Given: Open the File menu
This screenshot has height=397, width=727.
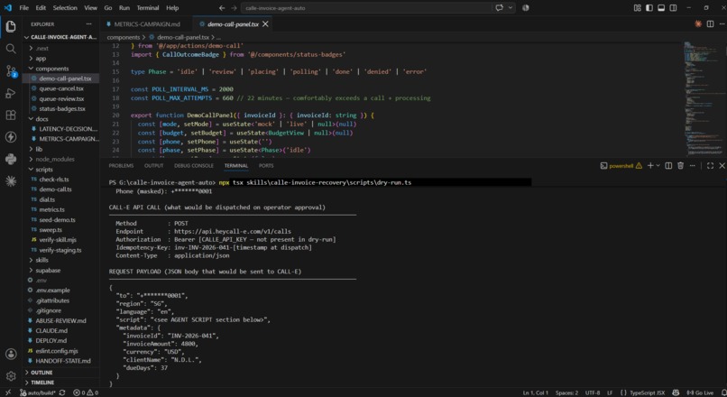Looking at the screenshot, I should [x=24, y=8].
